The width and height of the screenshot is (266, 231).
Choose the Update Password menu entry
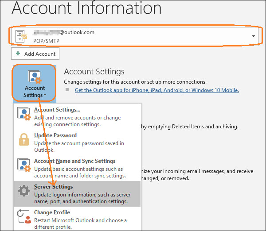pyautogui.click(x=77, y=142)
